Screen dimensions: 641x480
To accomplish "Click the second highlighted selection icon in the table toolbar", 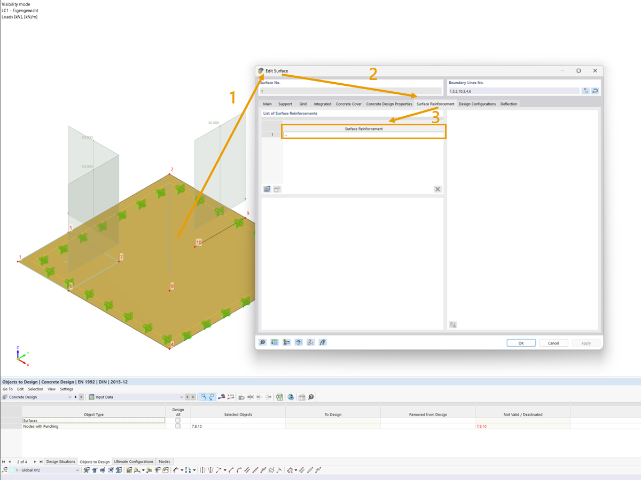I will 212,397.
